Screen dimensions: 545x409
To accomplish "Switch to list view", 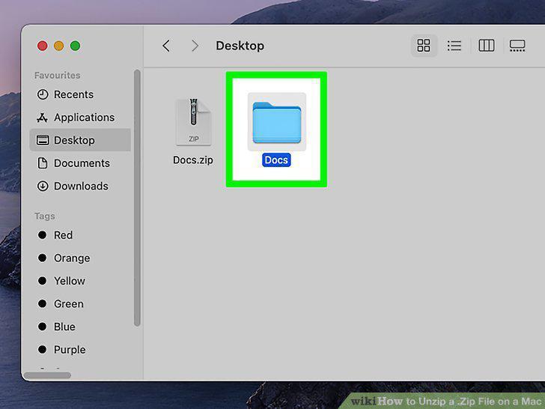I will [x=454, y=46].
